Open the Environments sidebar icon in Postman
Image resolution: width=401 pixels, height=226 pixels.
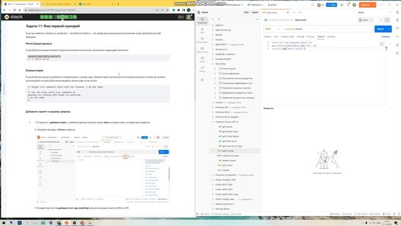click(x=202, y=40)
